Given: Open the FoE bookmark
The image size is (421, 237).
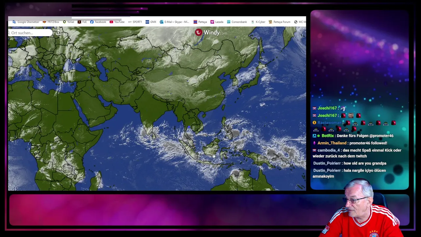Looking at the screenshot, I should coord(82,22).
